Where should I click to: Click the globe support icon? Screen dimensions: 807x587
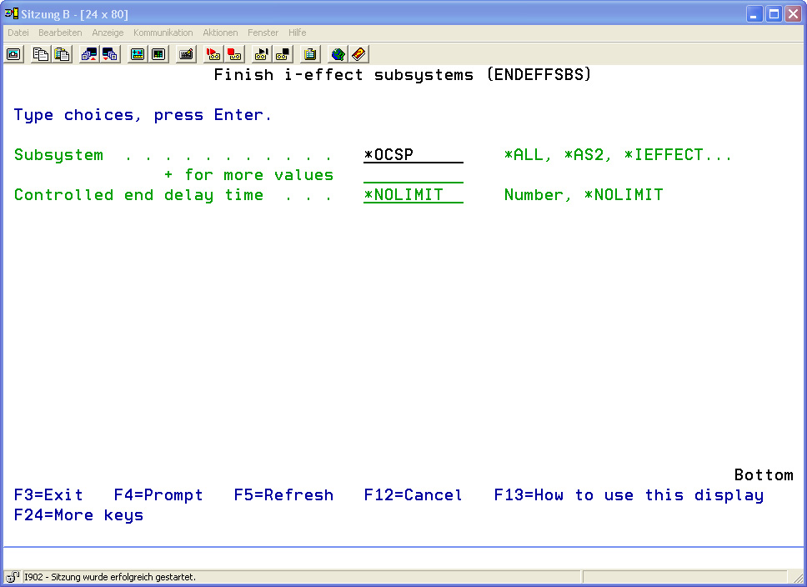pos(338,54)
